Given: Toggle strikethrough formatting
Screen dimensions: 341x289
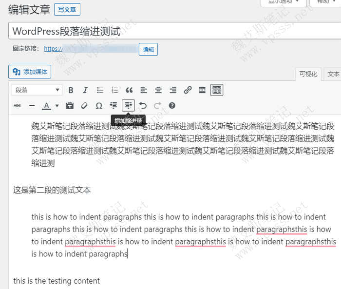Looking at the screenshot, I should coord(17,105).
